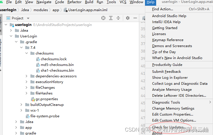
Task: Click the sha1-checksums.bin file icon
Action: click(38, 70)
